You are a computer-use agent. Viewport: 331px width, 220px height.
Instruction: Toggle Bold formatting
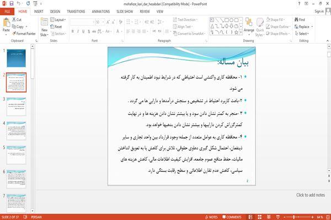(x=73, y=31)
